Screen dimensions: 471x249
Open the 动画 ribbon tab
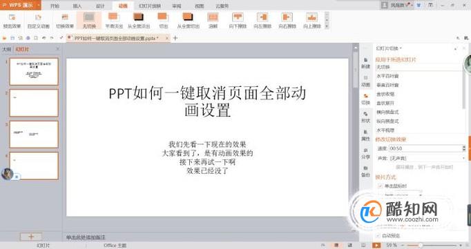coord(122,6)
